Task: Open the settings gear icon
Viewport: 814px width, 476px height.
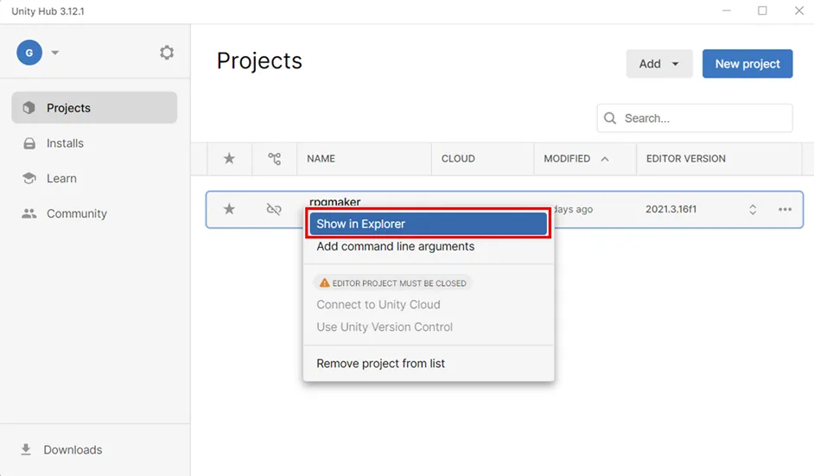Action: (x=167, y=53)
